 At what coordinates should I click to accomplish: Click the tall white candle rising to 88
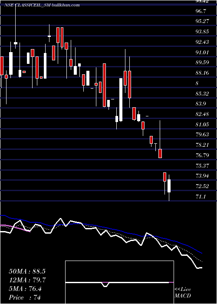121,100
